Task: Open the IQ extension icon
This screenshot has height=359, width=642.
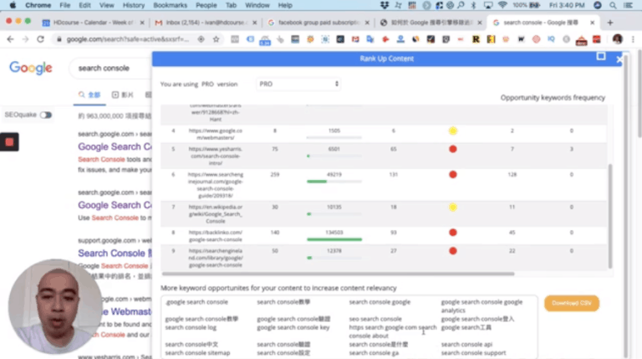Action: point(551,39)
